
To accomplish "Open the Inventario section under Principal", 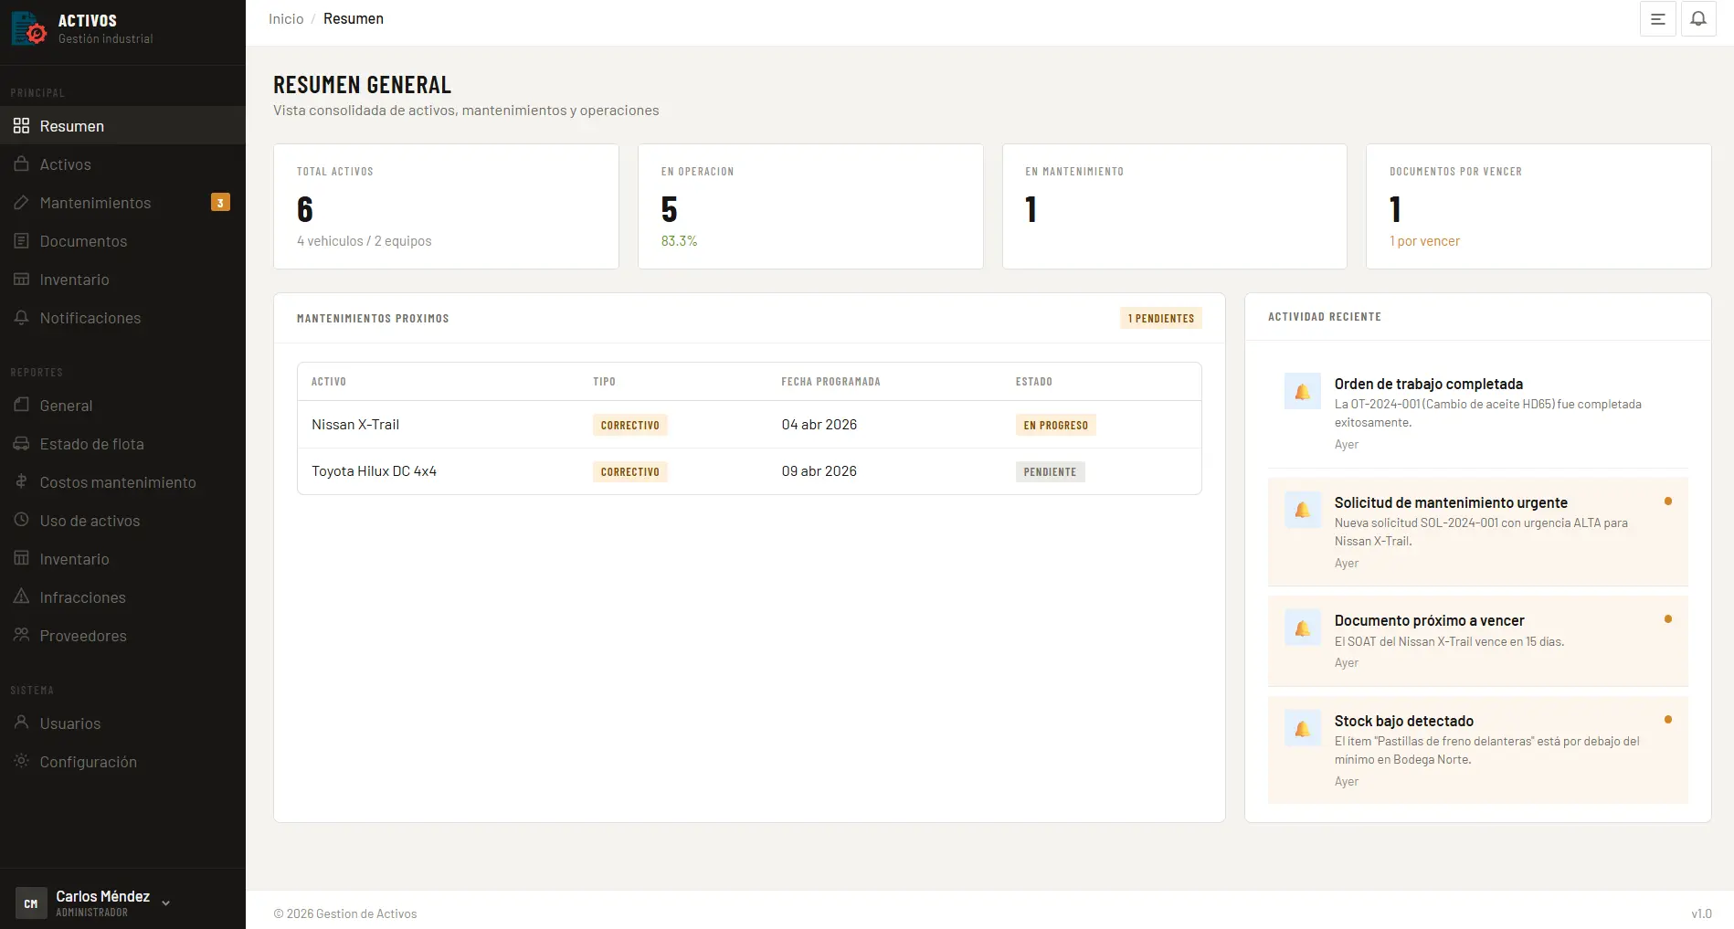I will (x=74, y=280).
